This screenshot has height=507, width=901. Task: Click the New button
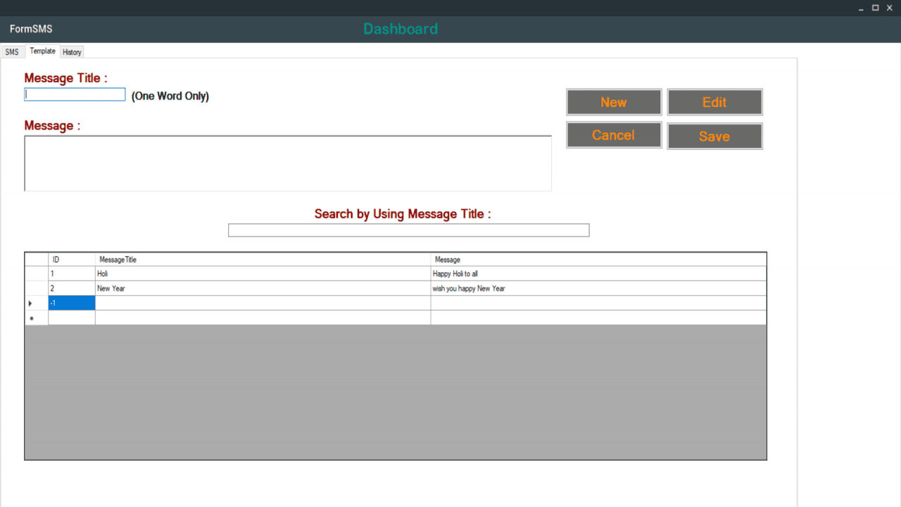pyautogui.click(x=614, y=102)
